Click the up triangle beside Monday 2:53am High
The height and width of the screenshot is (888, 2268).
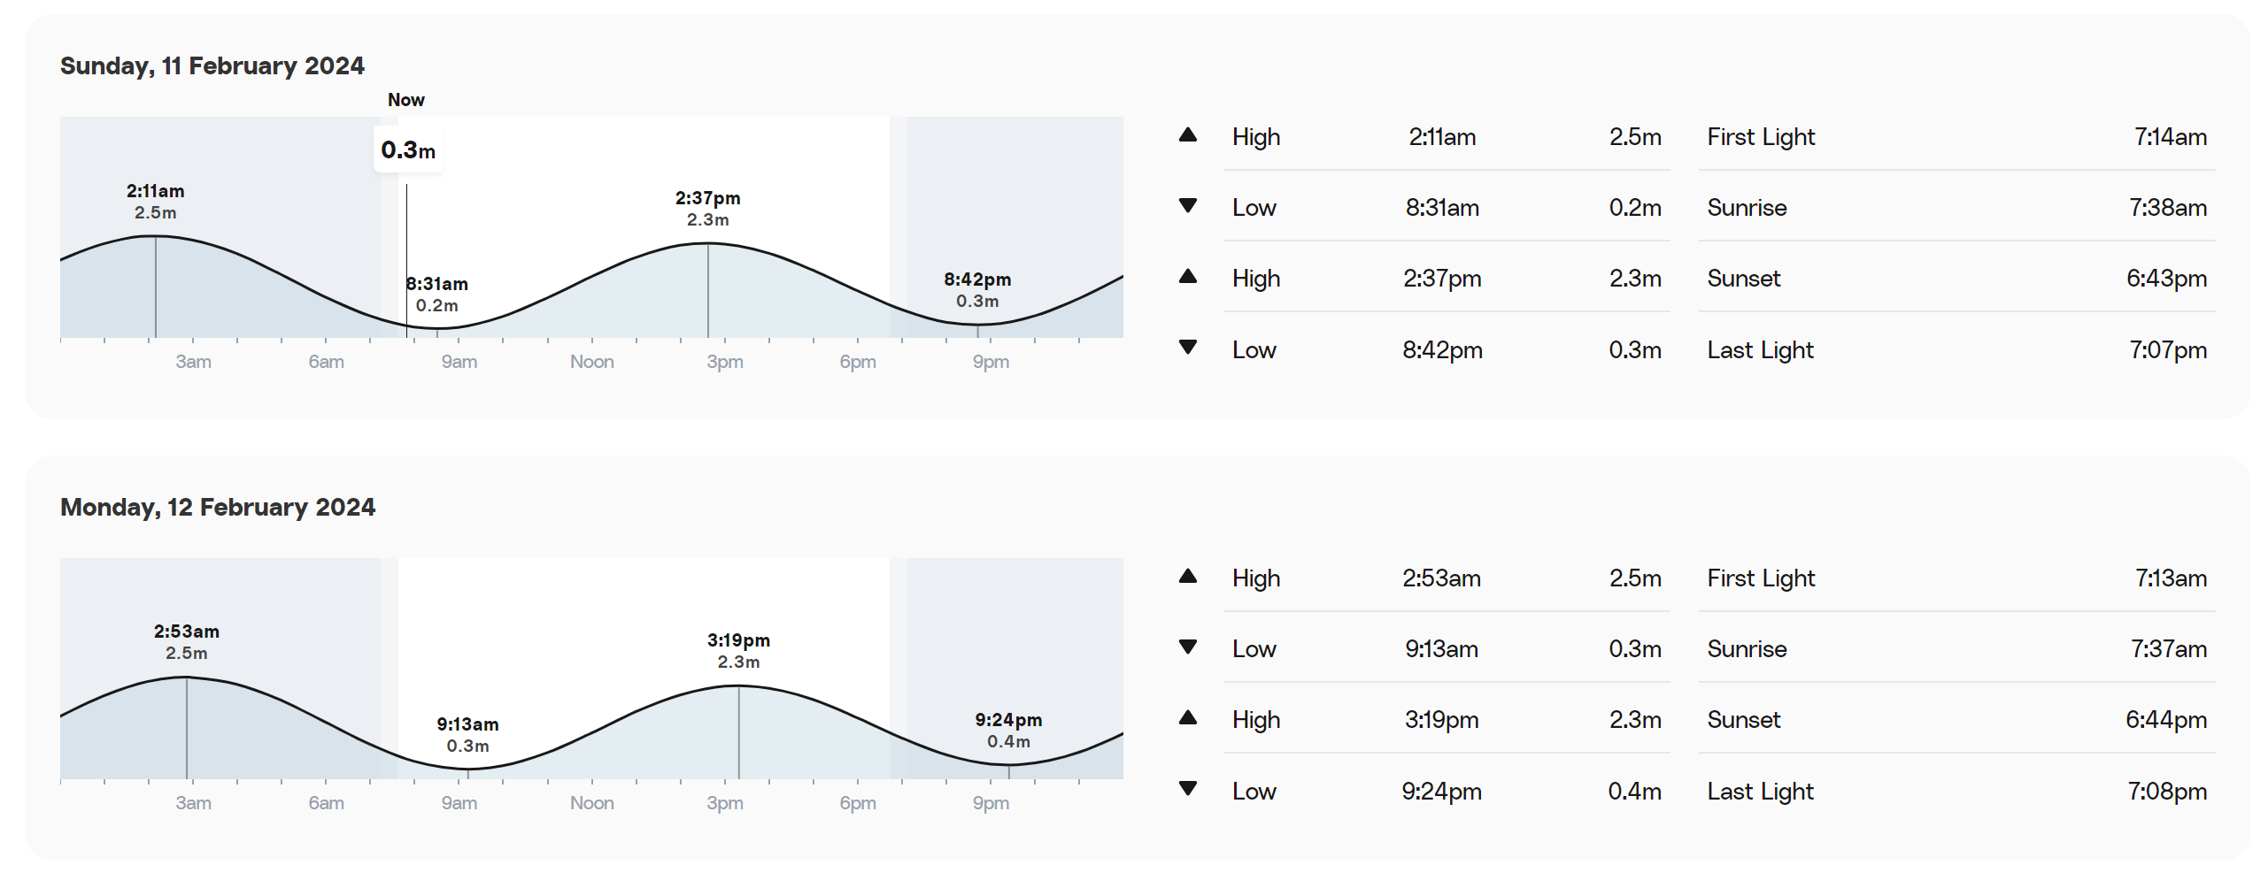click(1188, 577)
